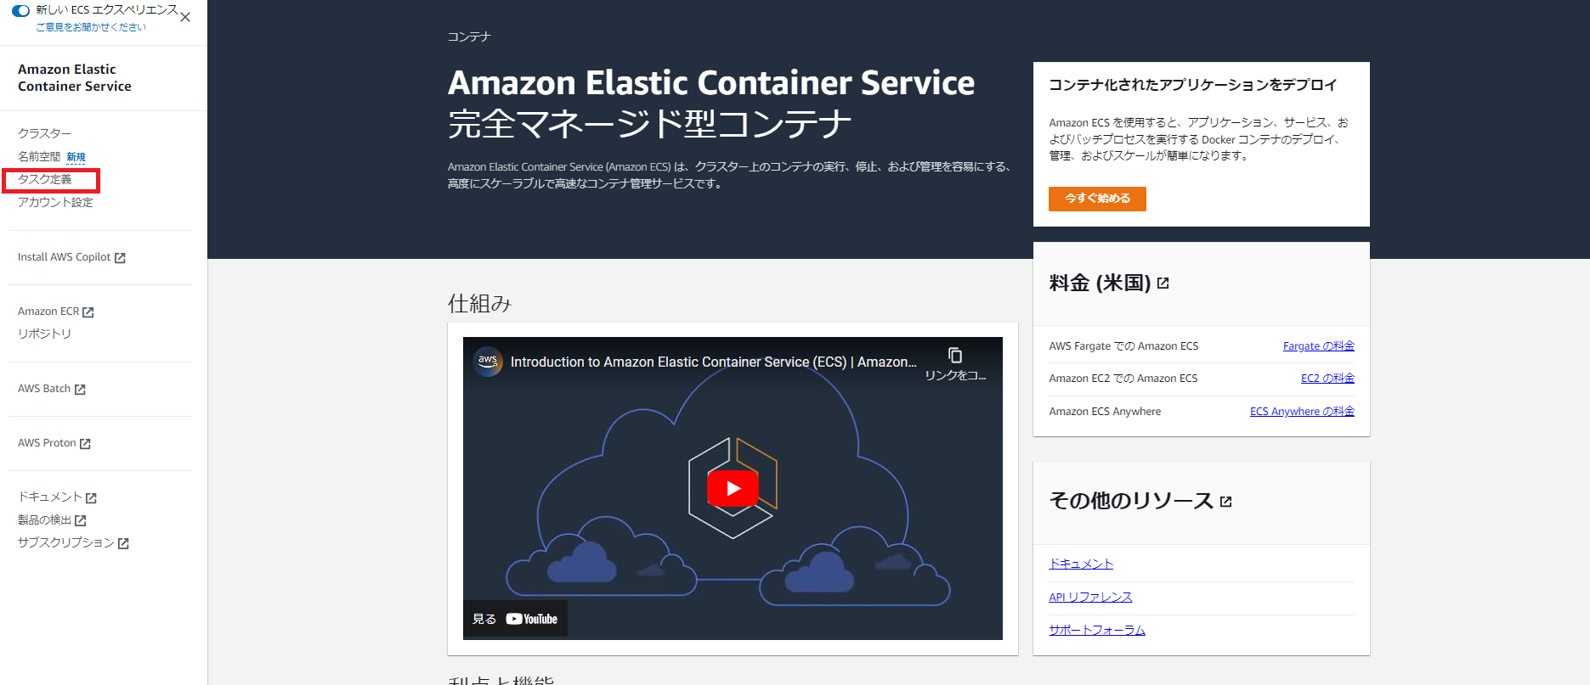1590x685 pixels.
Task: Open the external link icon beside その他のリソース
Action: coord(1225,502)
